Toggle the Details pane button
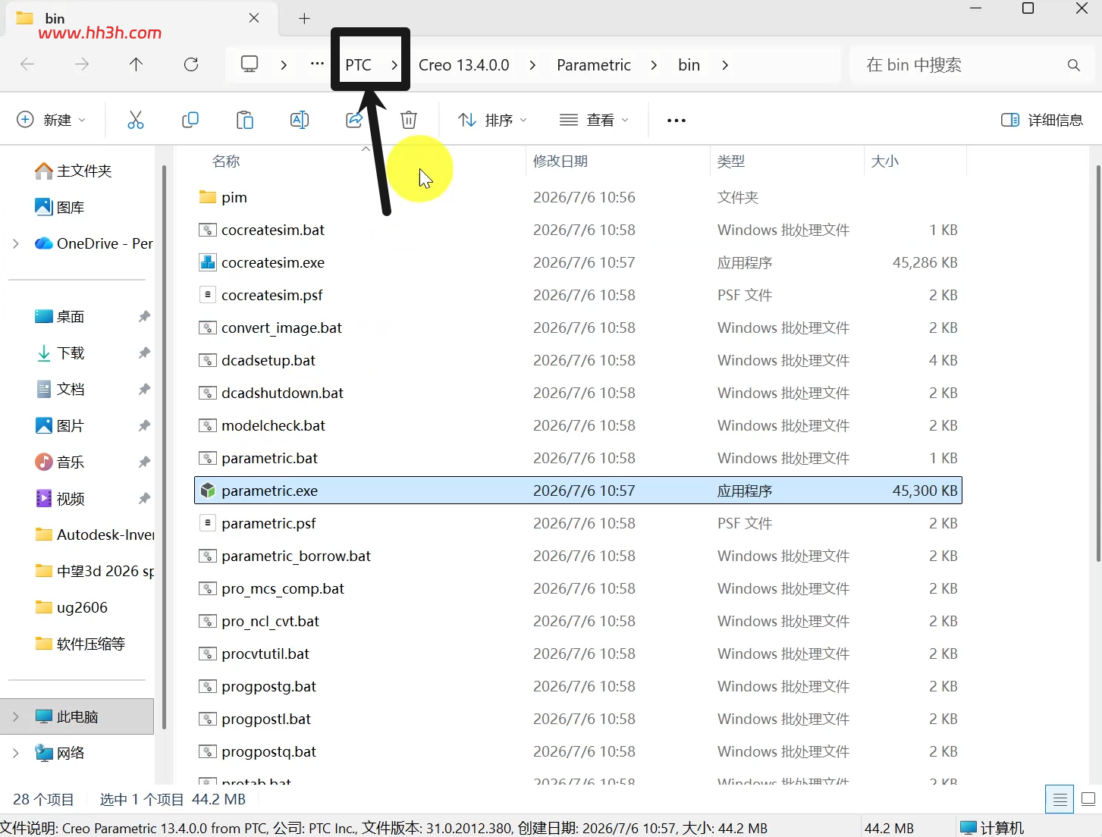 point(1041,120)
